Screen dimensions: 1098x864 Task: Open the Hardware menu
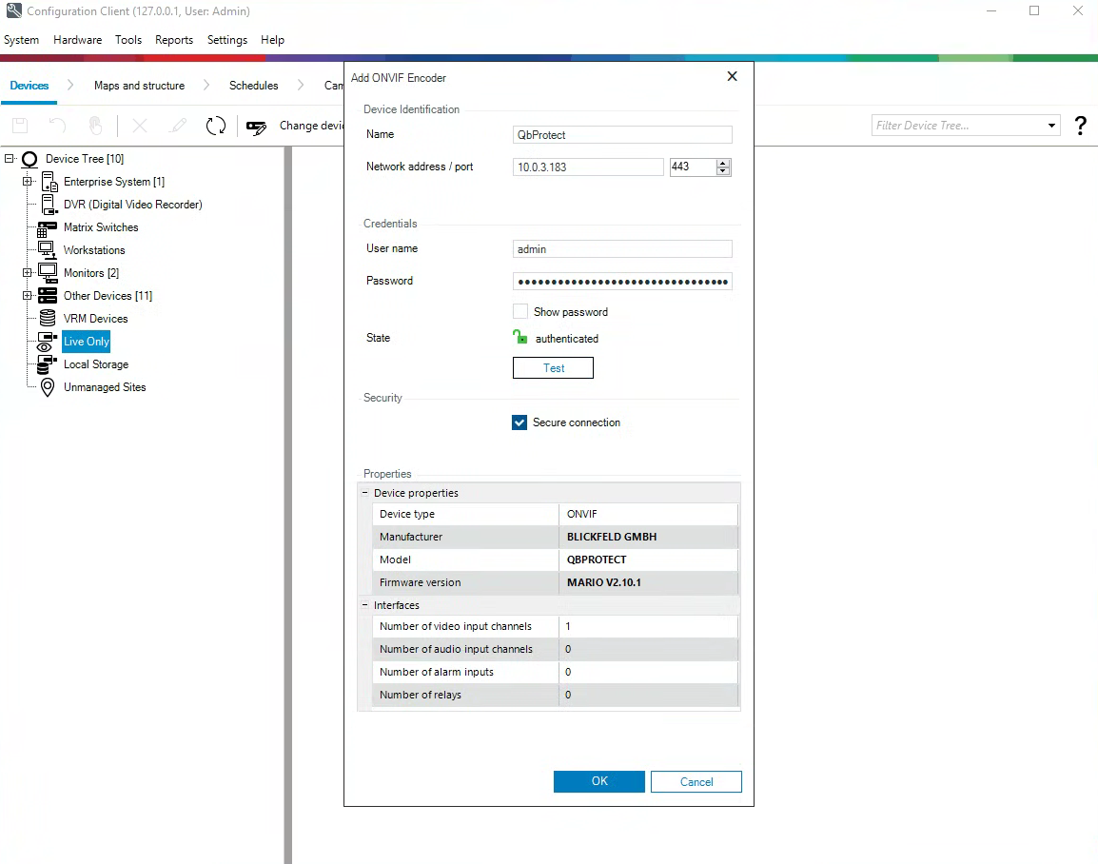(77, 40)
